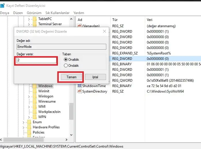Click the ShutdownTime binary value icon
The width and height of the screenshot is (201, 149).
pyautogui.click(x=79, y=86)
